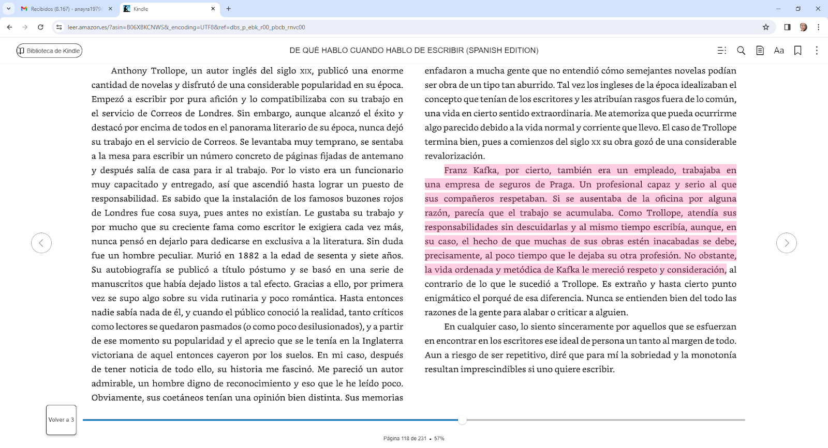Reload the current page
The image size is (828, 448).
point(40,27)
